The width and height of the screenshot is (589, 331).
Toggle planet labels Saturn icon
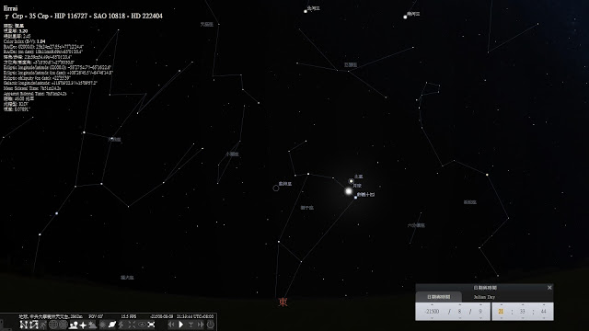coord(112,325)
